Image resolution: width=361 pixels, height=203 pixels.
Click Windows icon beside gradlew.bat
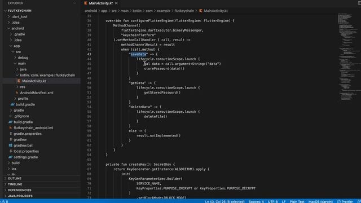click(10, 145)
